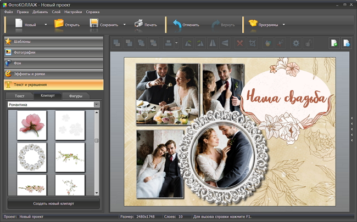Click the clipart list scroll-down arrow
357x222 pixels.
(x=97, y=193)
